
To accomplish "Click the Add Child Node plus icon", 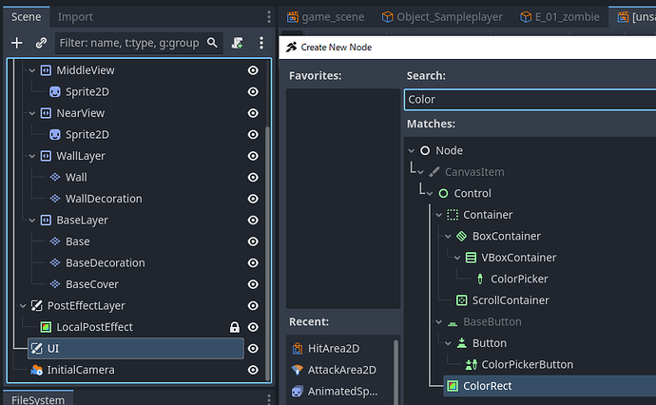I will (x=16, y=43).
